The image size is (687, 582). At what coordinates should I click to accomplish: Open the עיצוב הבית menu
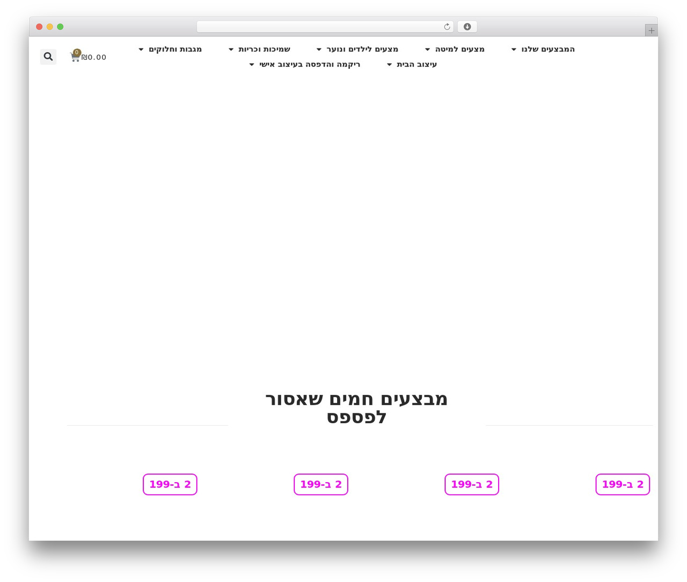(417, 64)
